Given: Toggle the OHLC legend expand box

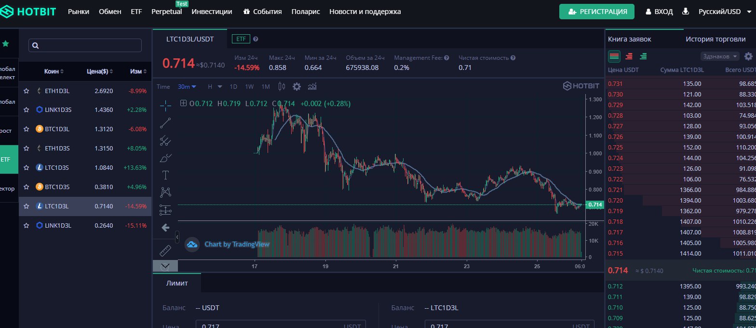Looking at the screenshot, I should coord(183,103).
